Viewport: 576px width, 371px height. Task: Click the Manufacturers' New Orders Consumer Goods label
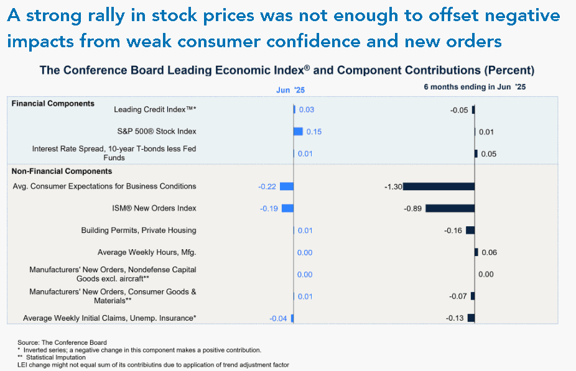113,296
